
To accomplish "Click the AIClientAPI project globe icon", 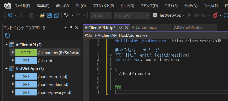I will (12, 45).
